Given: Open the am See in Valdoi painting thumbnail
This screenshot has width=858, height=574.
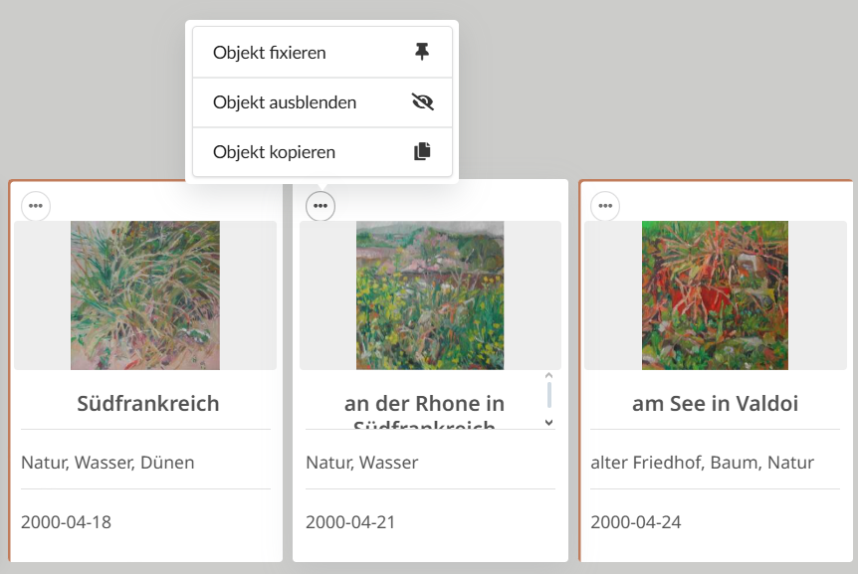Looking at the screenshot, I should (715, 295).
